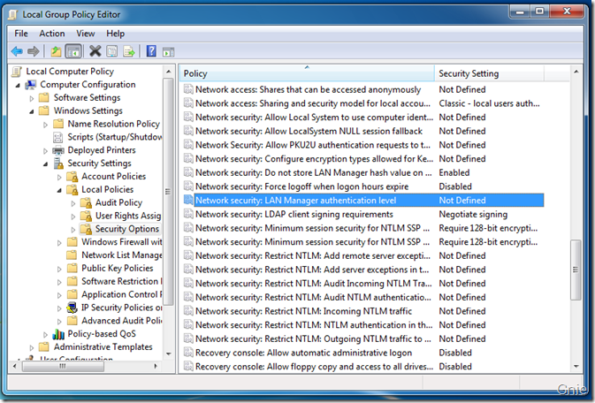The width and height of the screenshot is (595, 403).
Task: Collapse the Windows Settings node
Action: pyautogui.click(x=32, y=111)
